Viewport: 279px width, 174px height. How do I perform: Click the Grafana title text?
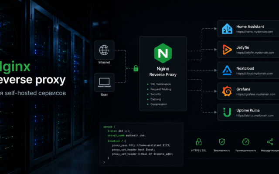[x=243, y=89]
